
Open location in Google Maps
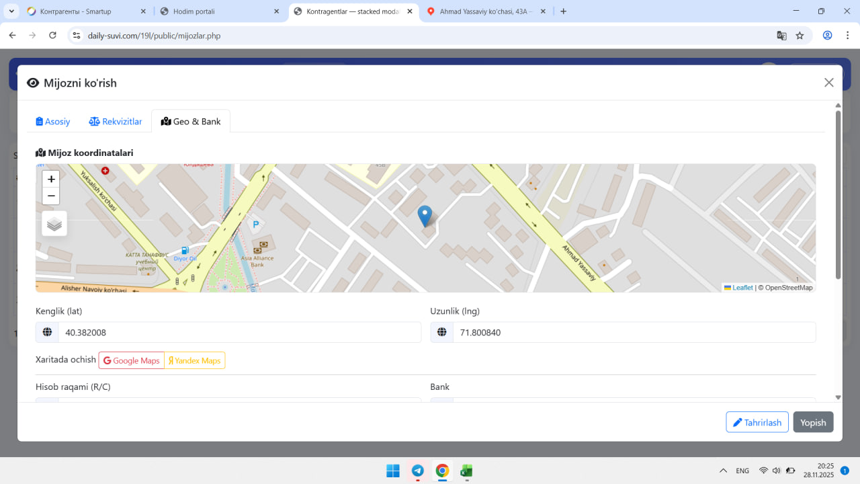(132, 361)
